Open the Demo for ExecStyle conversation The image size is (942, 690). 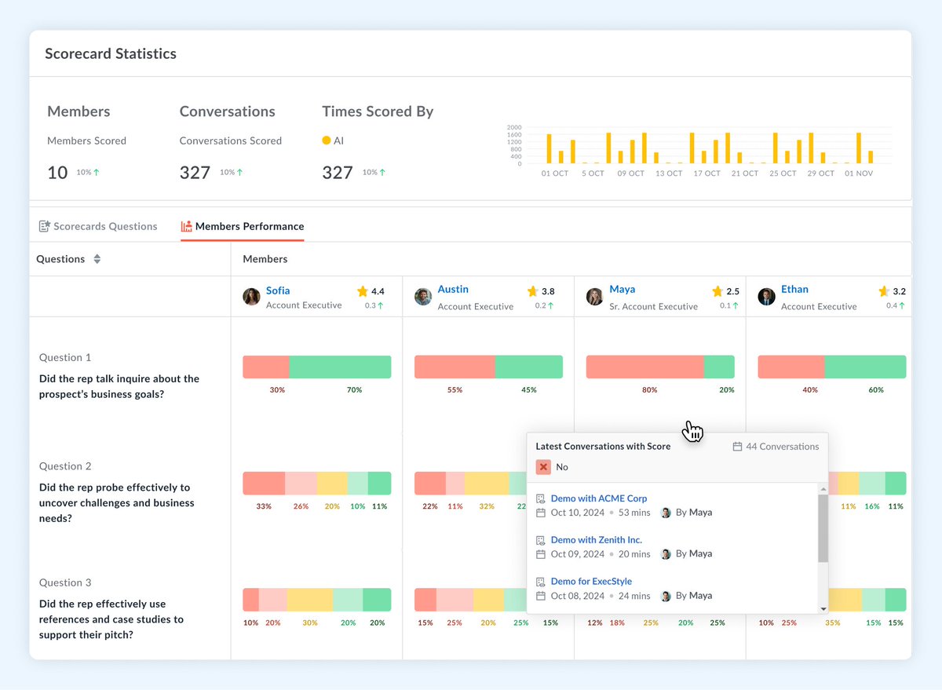click(x=591, y=581)
